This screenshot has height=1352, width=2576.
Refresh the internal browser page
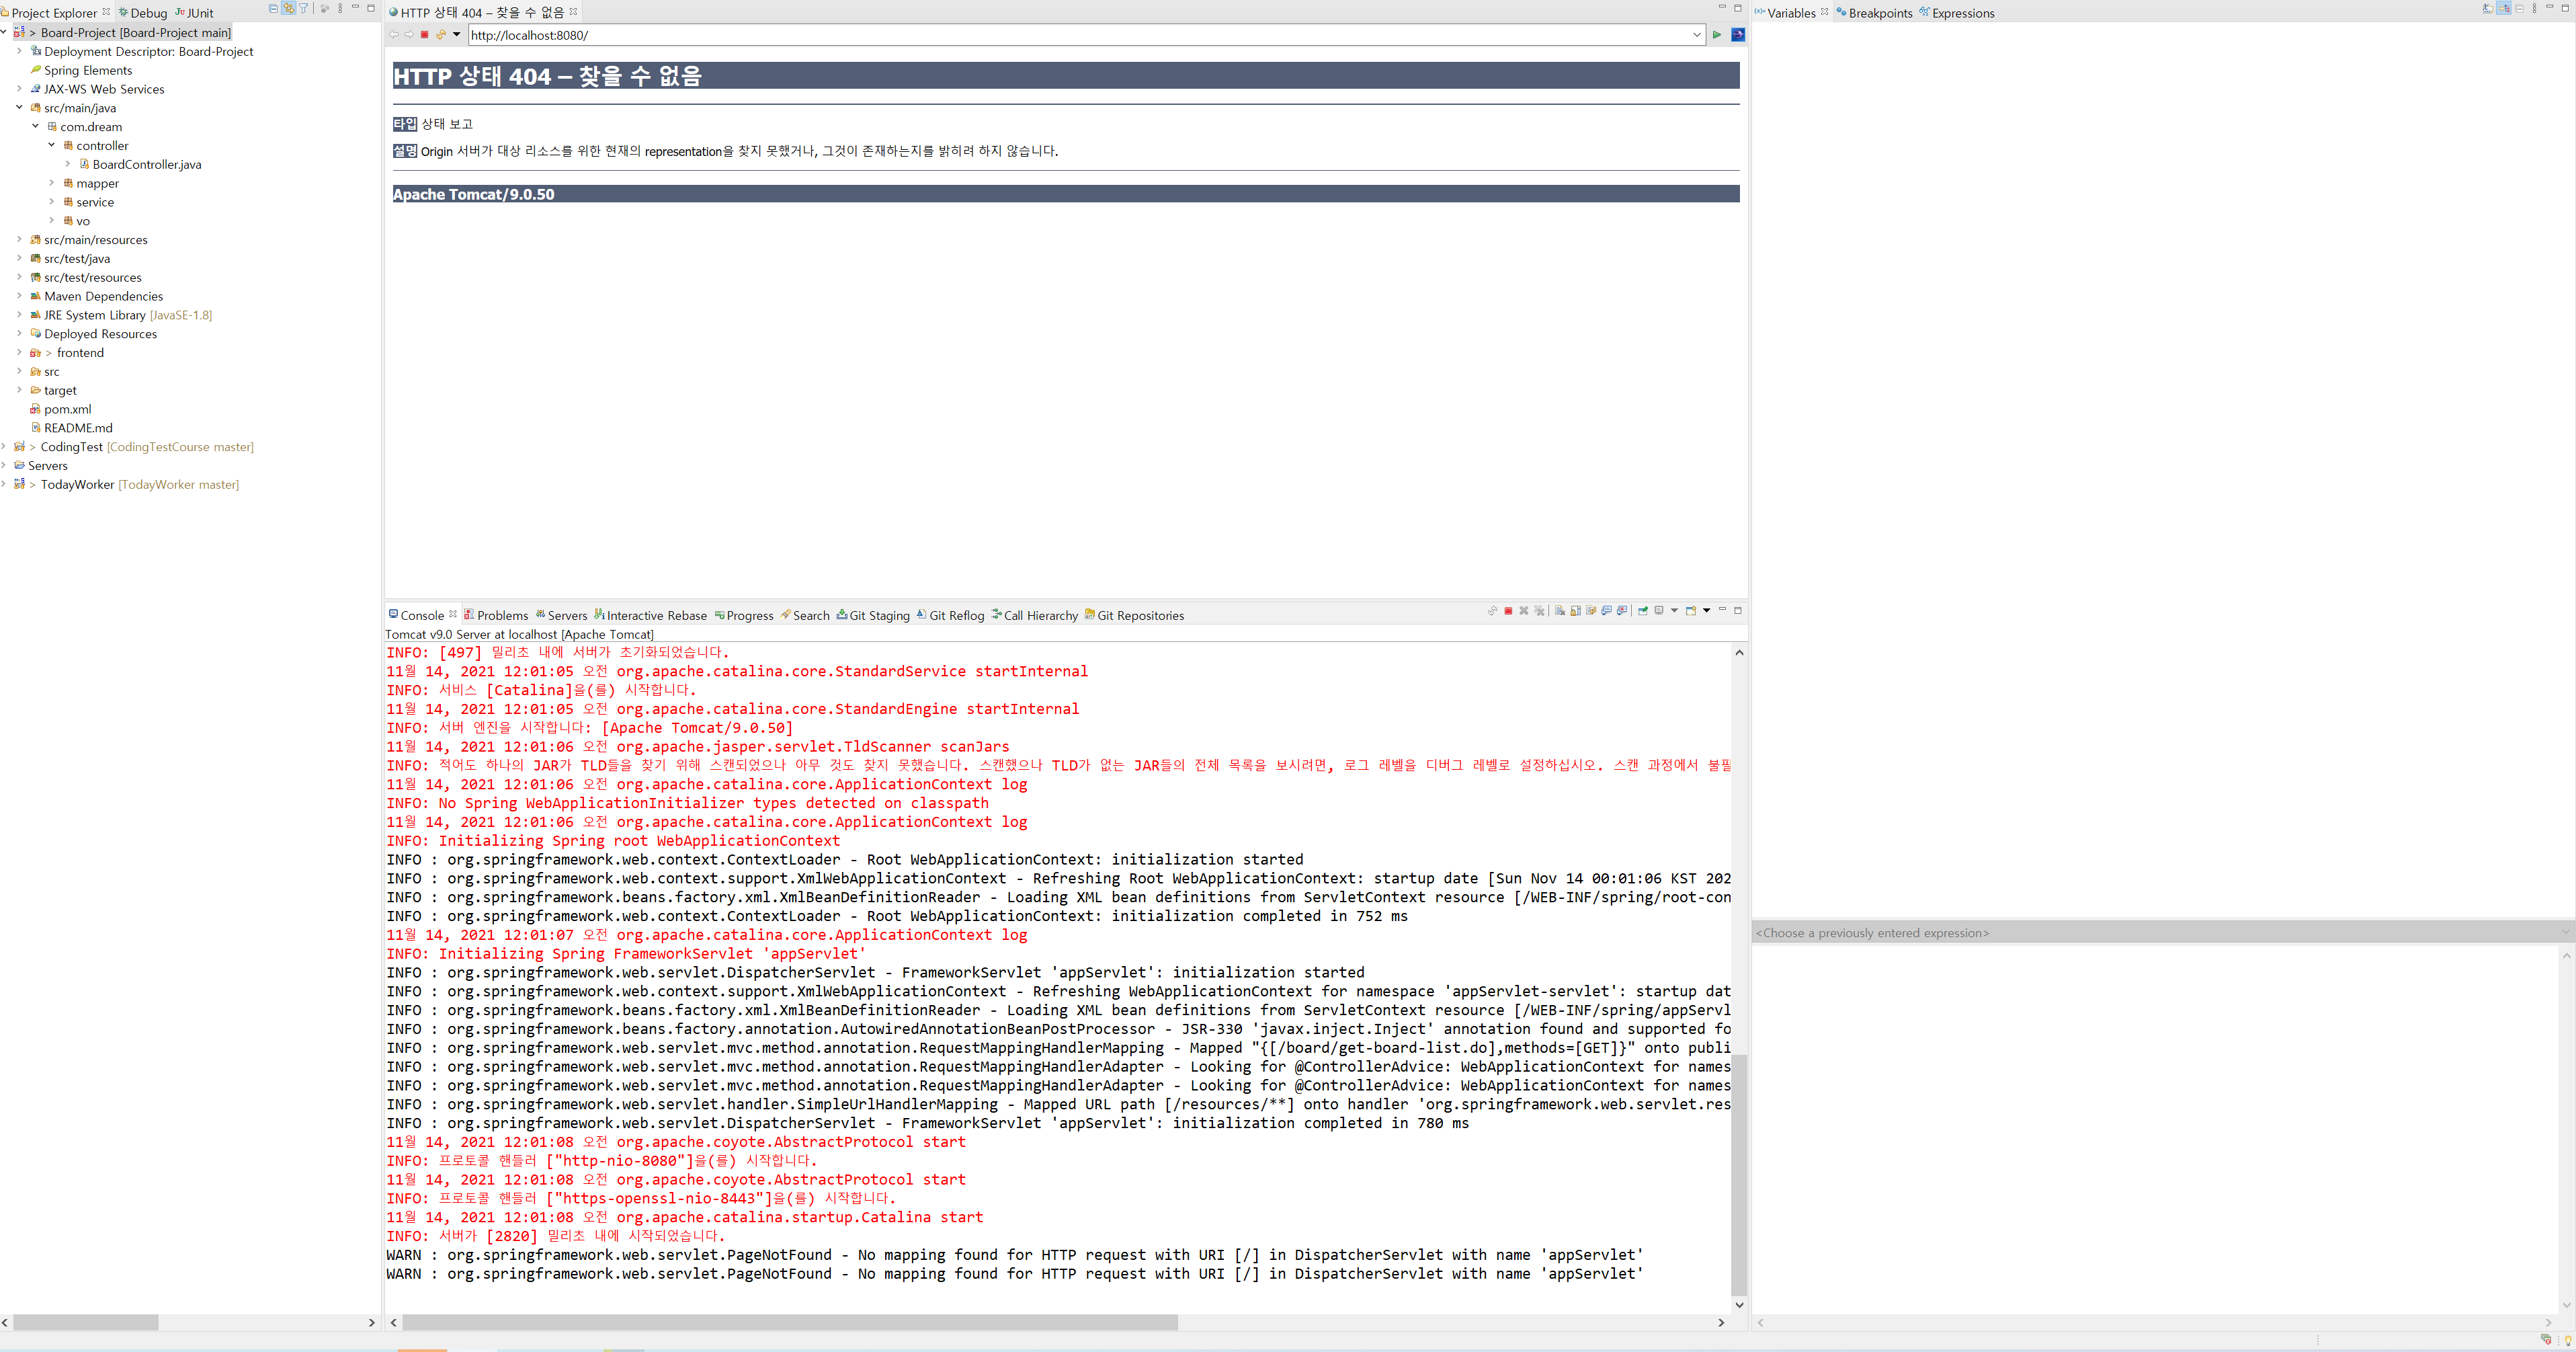point(441,35)
